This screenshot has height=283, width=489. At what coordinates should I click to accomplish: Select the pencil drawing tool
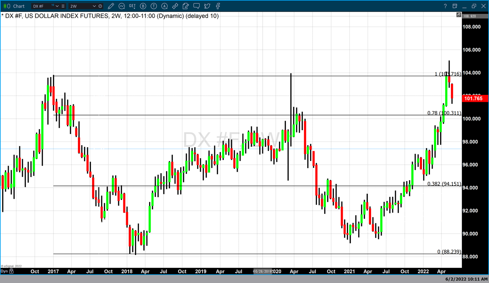click(111, 6)
